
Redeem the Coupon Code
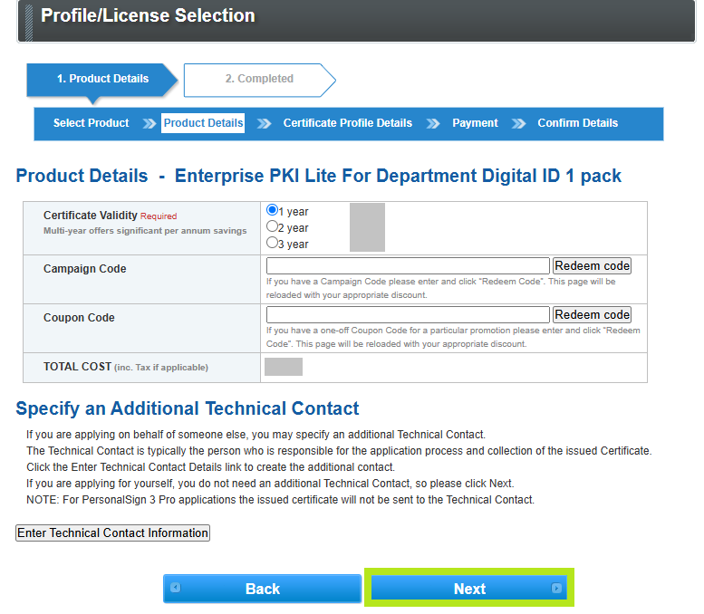(592, 315)
